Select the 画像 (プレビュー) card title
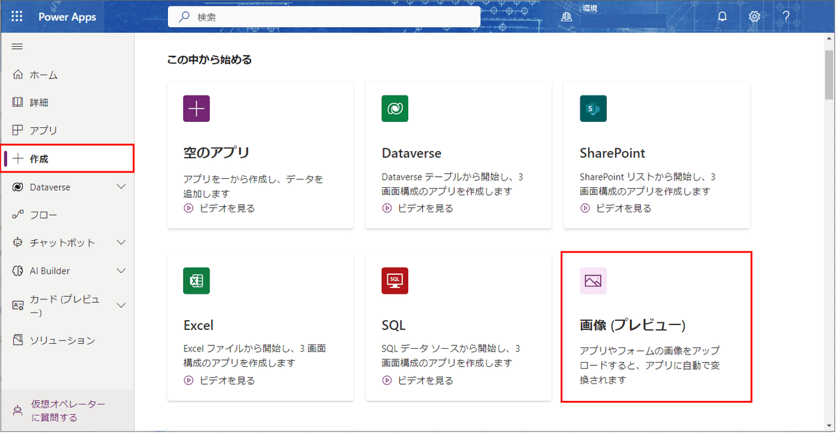 point(633,325)
